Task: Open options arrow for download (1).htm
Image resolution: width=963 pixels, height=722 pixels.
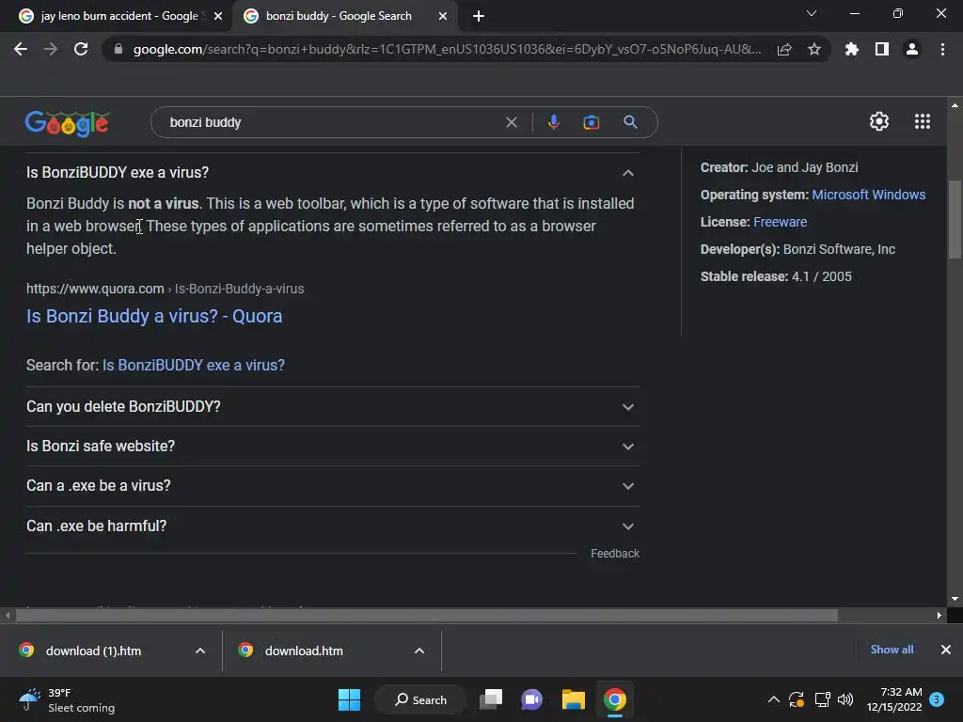Action: pyautogui.click(x=200, y=651)
